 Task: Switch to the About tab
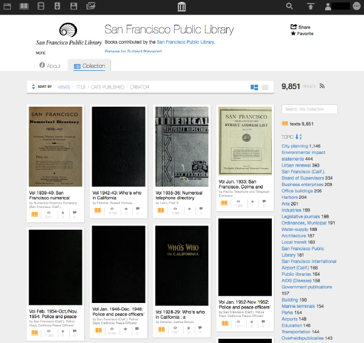coord(50,65)
